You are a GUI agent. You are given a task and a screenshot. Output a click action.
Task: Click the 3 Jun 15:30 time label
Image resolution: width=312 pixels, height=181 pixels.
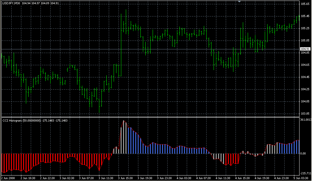pos(125,178)
